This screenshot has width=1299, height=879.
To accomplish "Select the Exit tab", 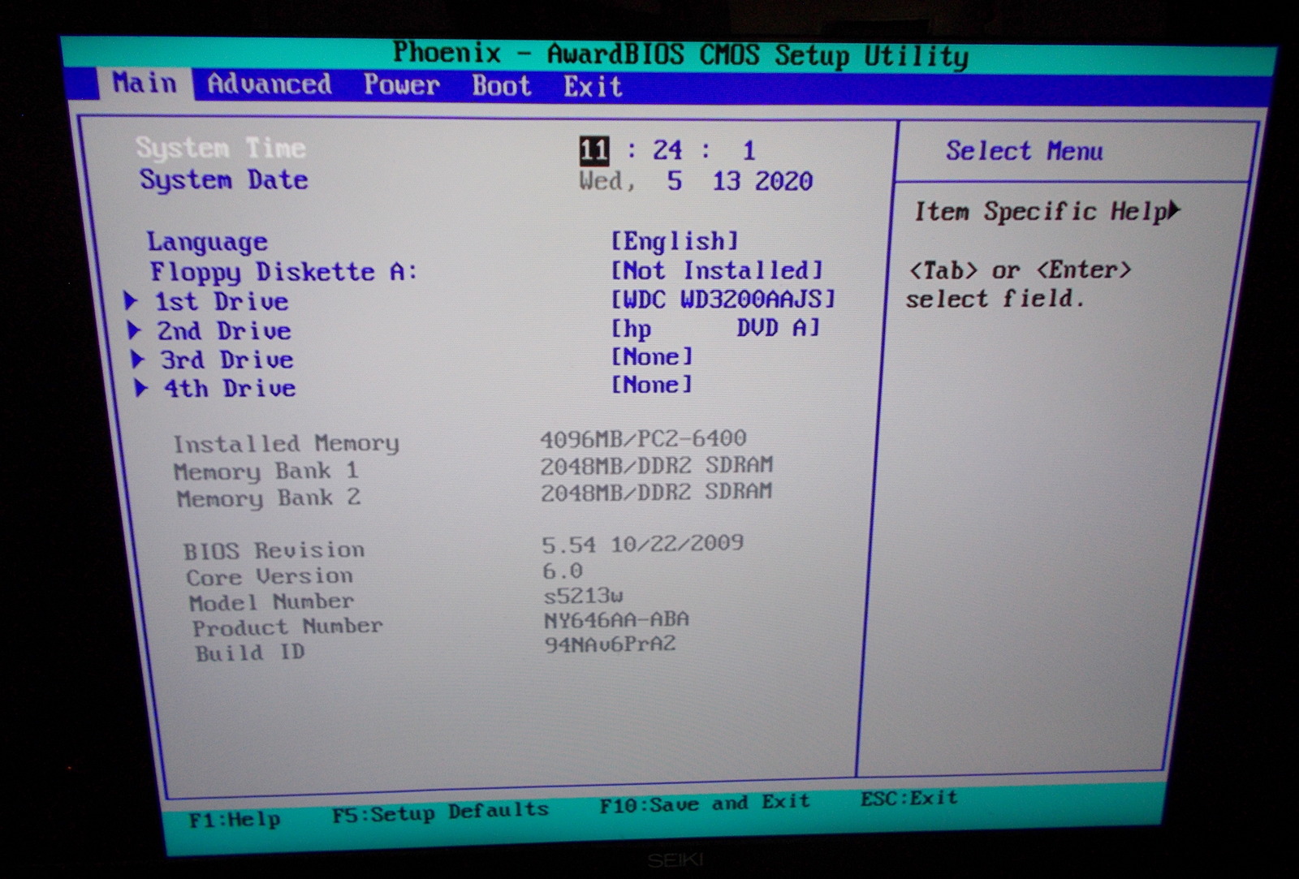I will 593,87.
